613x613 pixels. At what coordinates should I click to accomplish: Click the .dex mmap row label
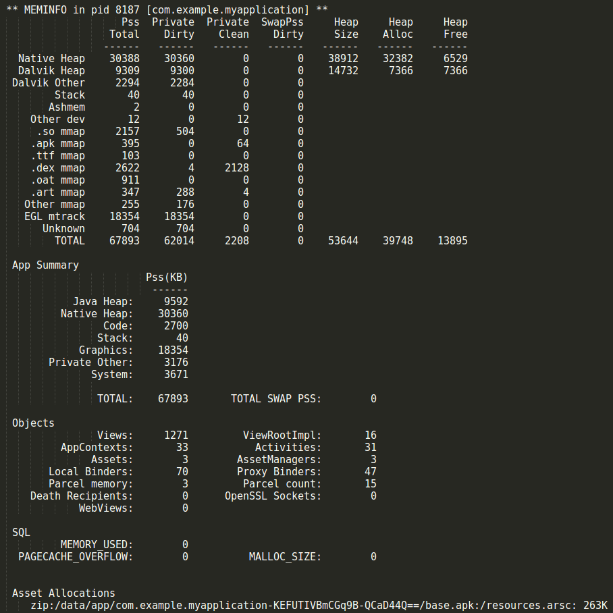coord(58,167)
